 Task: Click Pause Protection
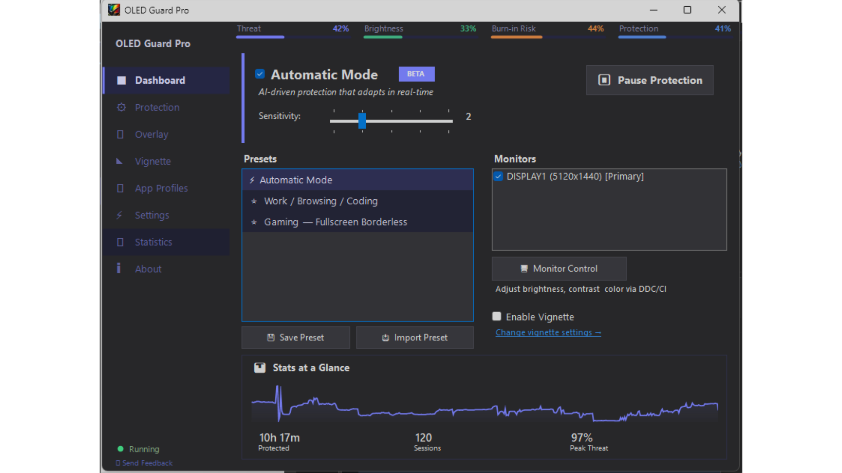[649, 80]
